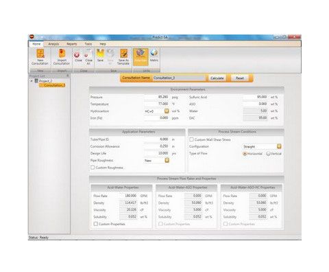Enable the Custom Wall Shear Stress checkbox
Screen dimensions: 329x272
click(x=191, y=139)
